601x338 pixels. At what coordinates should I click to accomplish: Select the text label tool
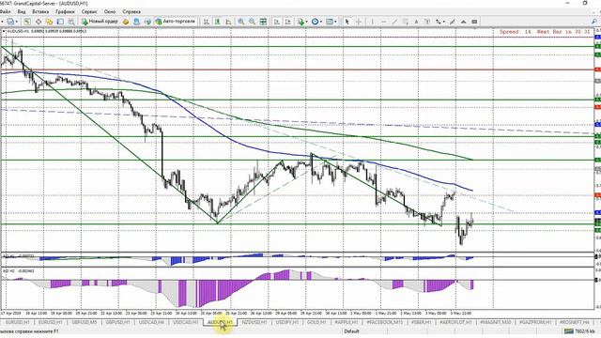(427, 22)
